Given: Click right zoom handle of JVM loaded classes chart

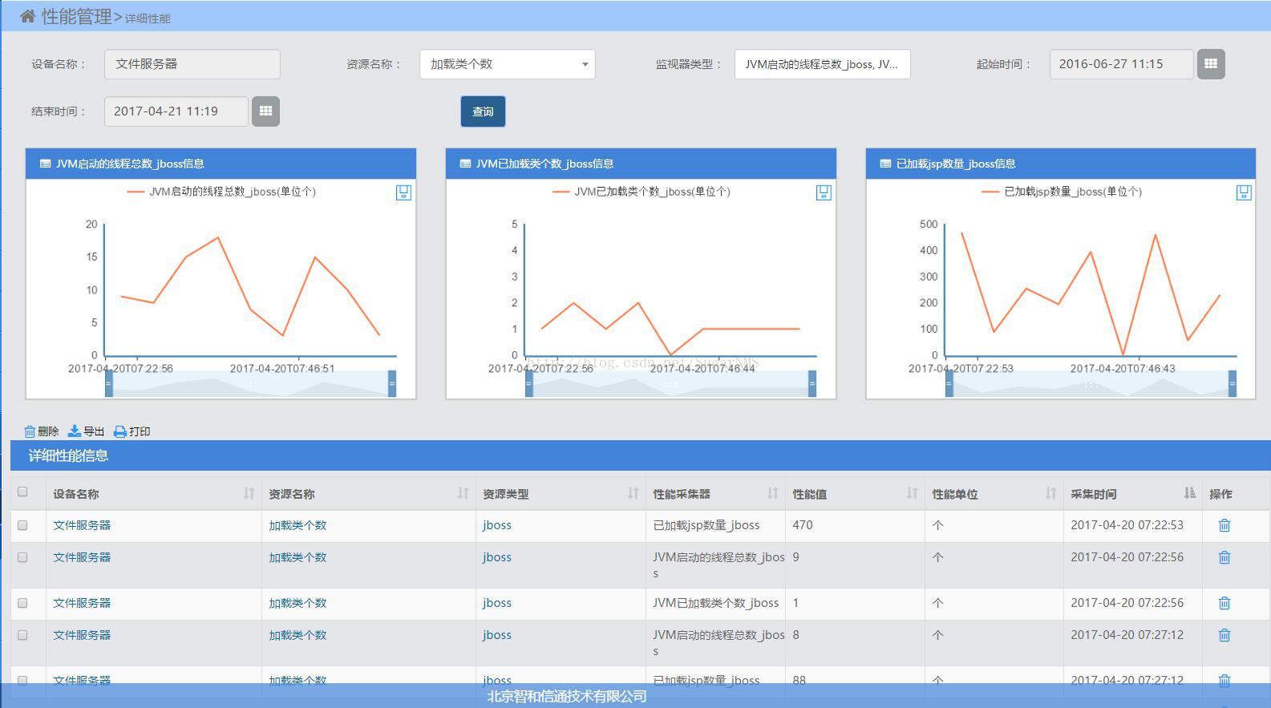Looking at the screenshot, I should (x=812, y=383).
